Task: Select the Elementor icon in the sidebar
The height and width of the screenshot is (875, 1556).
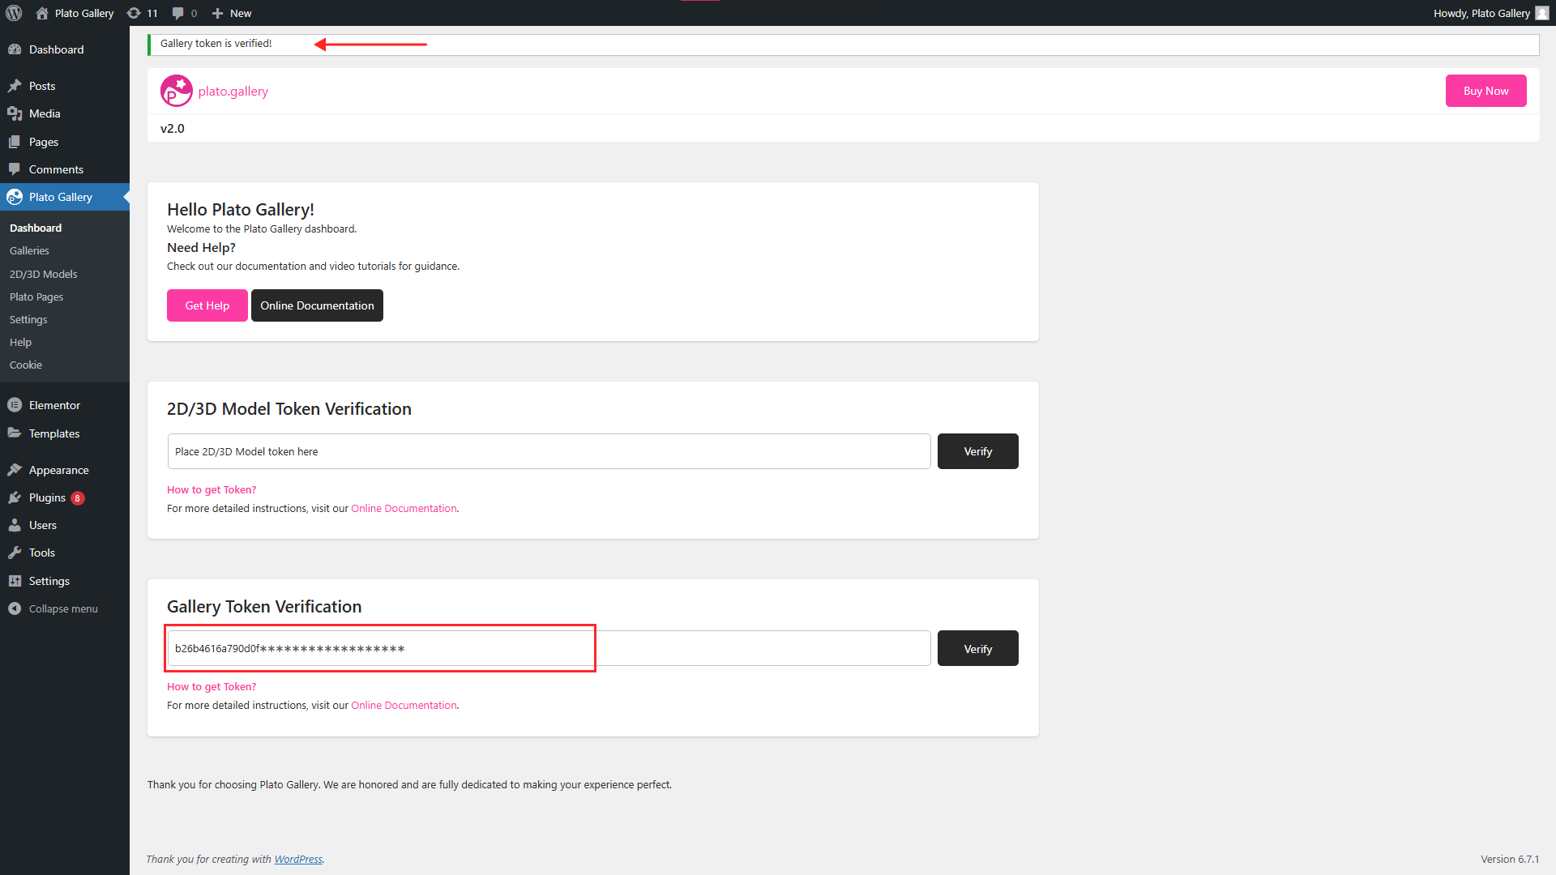Action: (x=15, y=405)
